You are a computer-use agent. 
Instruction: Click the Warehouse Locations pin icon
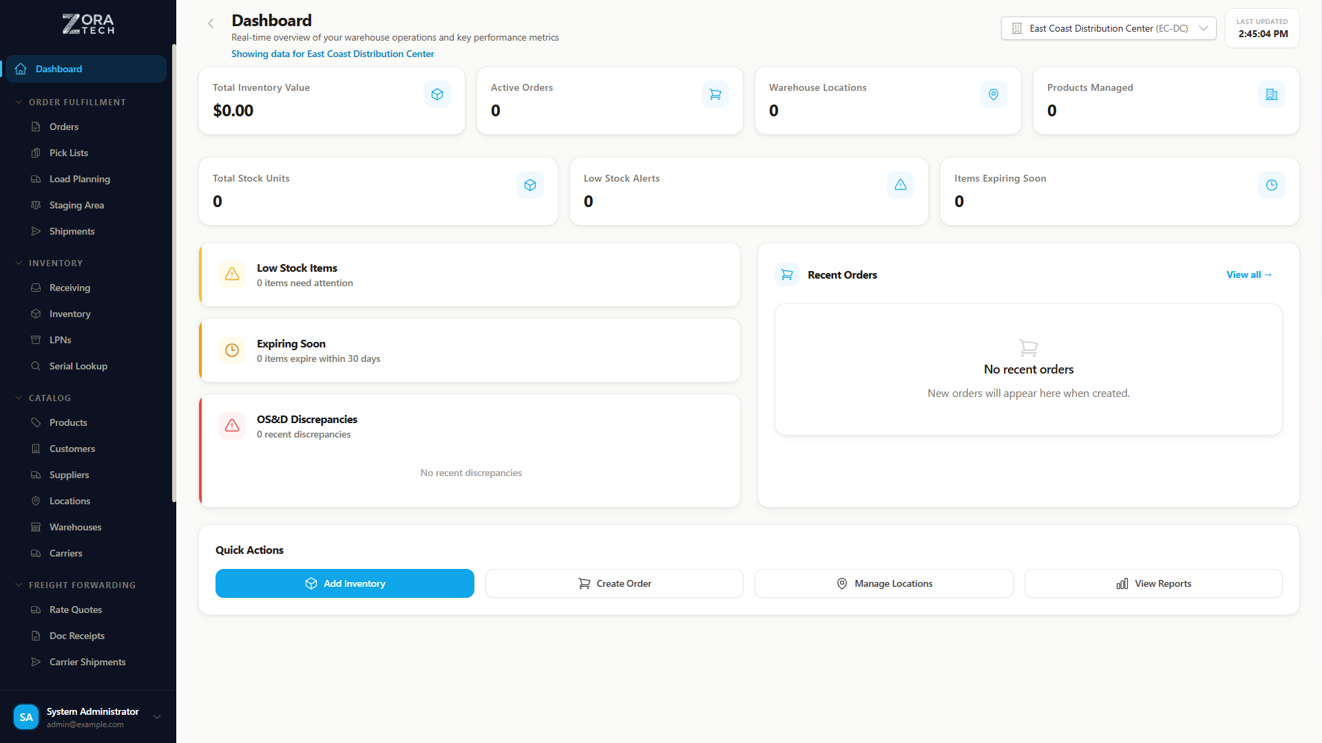[x=993, y=94]
